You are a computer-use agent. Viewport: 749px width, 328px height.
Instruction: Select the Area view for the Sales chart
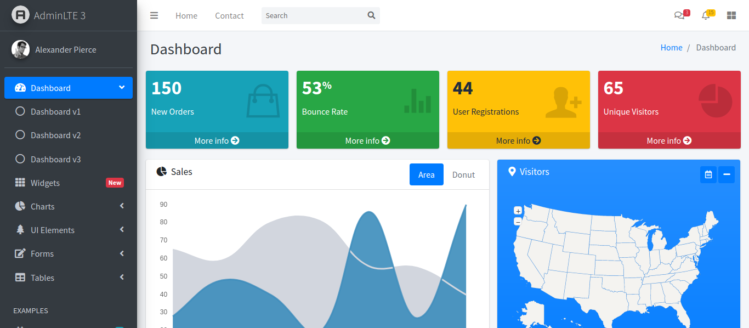(x=427, y=174)
